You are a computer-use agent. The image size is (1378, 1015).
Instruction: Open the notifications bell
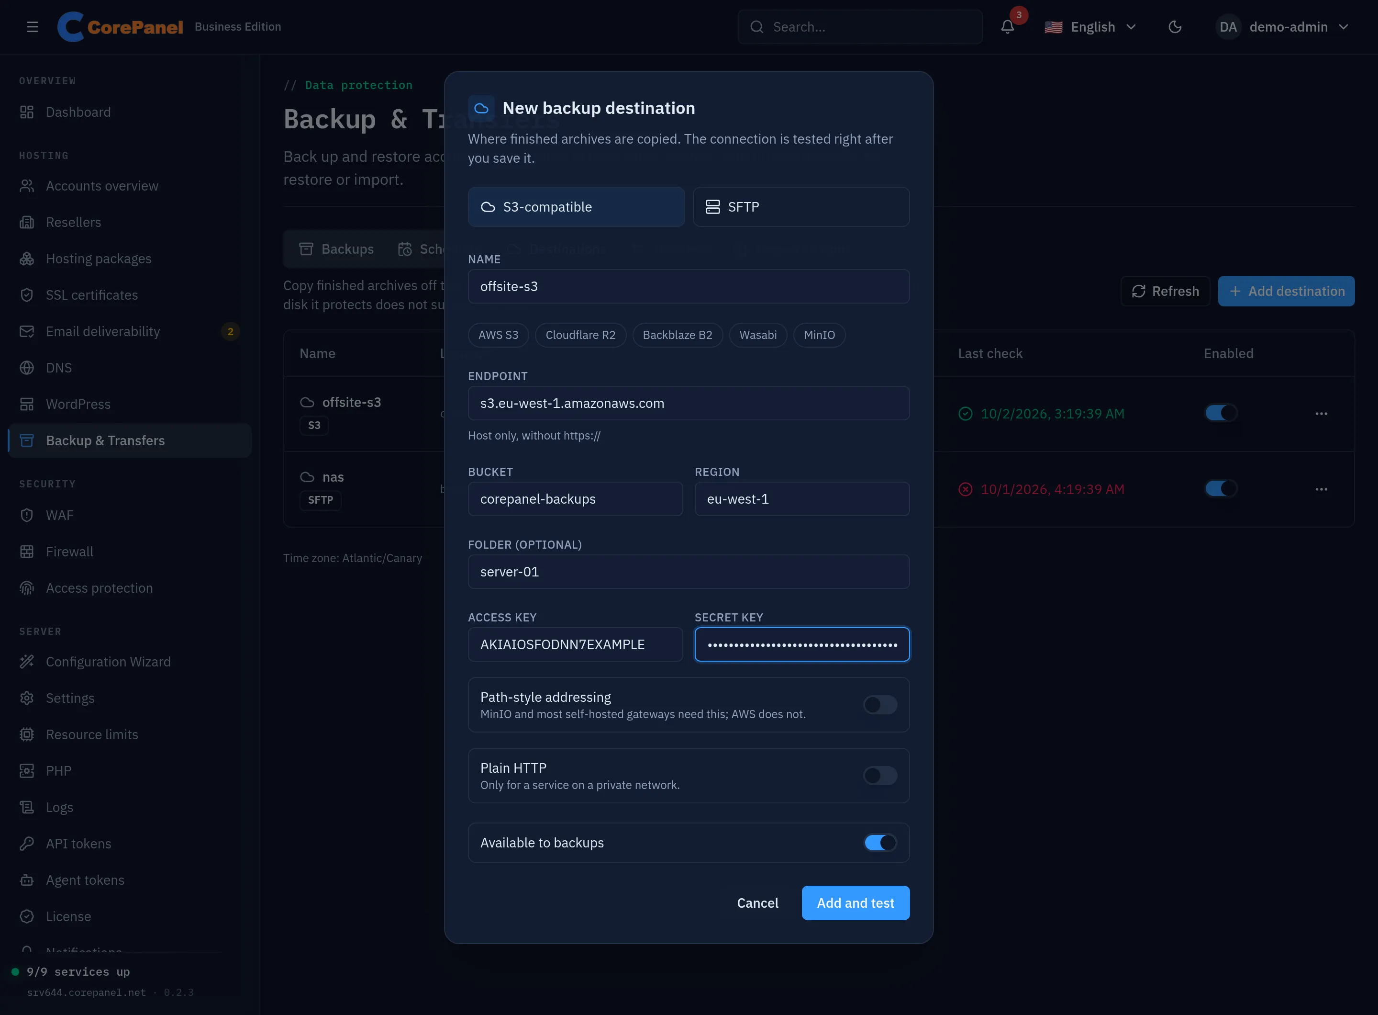click(x=1007, y=27)
